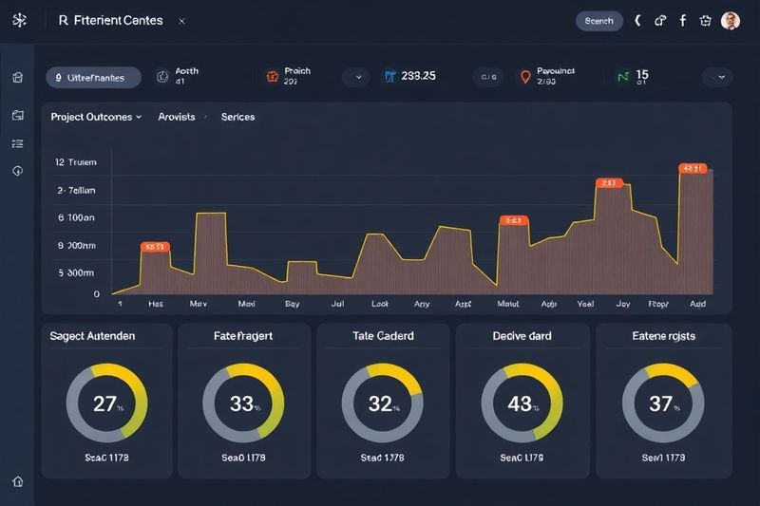
Task: Toggle the c/s pill switch
Action: pos(489,77)
